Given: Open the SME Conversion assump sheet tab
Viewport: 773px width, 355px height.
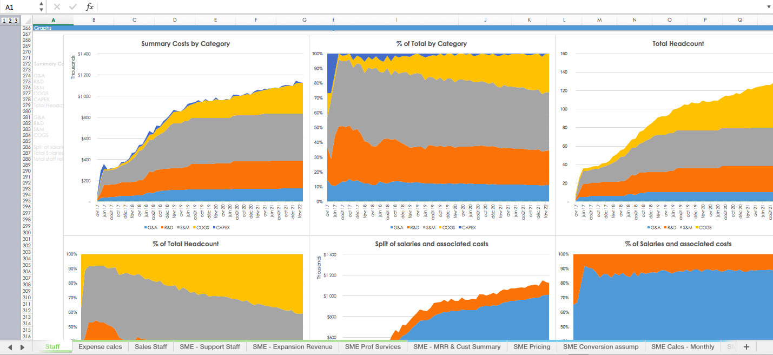Looking at the screenshot, I should pos(600,347).
